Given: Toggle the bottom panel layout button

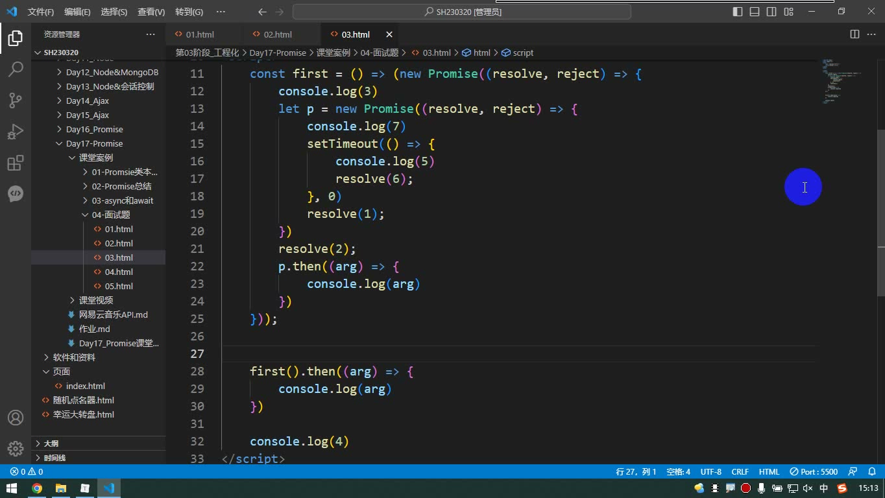Looking at the screenshot, I should click(755, 12).
